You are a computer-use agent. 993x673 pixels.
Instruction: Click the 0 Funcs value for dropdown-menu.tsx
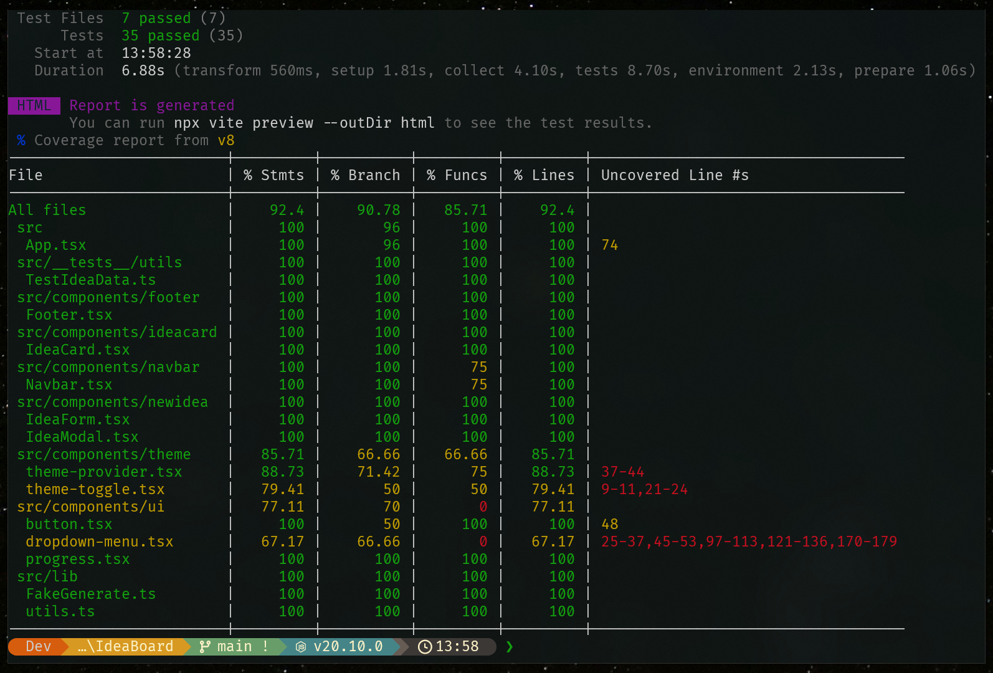(x=483, y=542)
